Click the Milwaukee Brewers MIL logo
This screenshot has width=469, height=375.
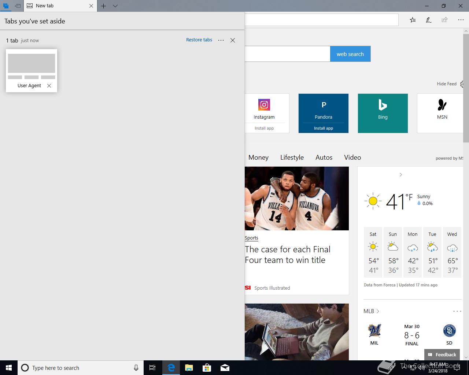[374, 331]
